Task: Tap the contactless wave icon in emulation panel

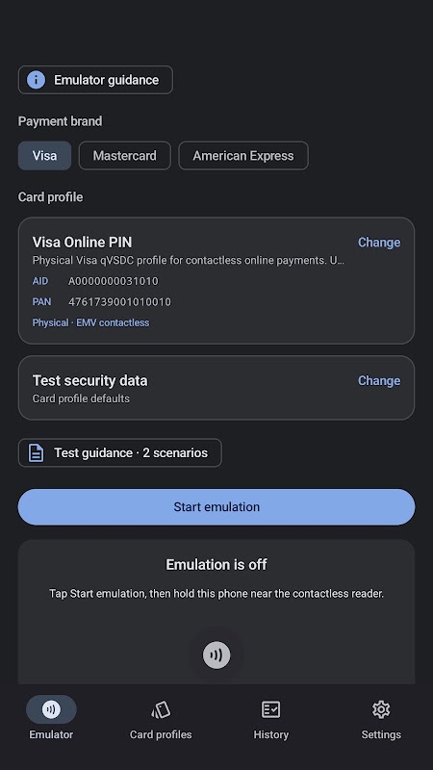Action: click(216, 654)
